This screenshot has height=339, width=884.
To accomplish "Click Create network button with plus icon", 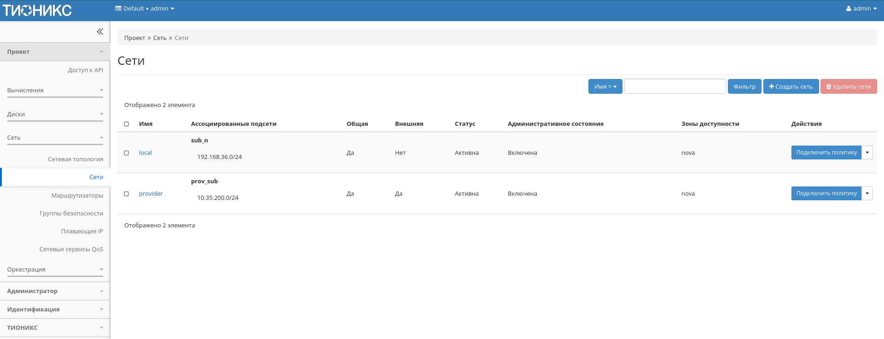I will [791, 86].
